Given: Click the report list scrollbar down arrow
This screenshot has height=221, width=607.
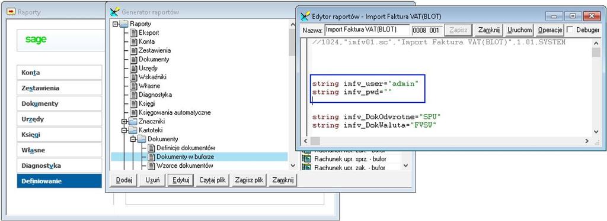Looking at the screenshot, I should (405, 165).
